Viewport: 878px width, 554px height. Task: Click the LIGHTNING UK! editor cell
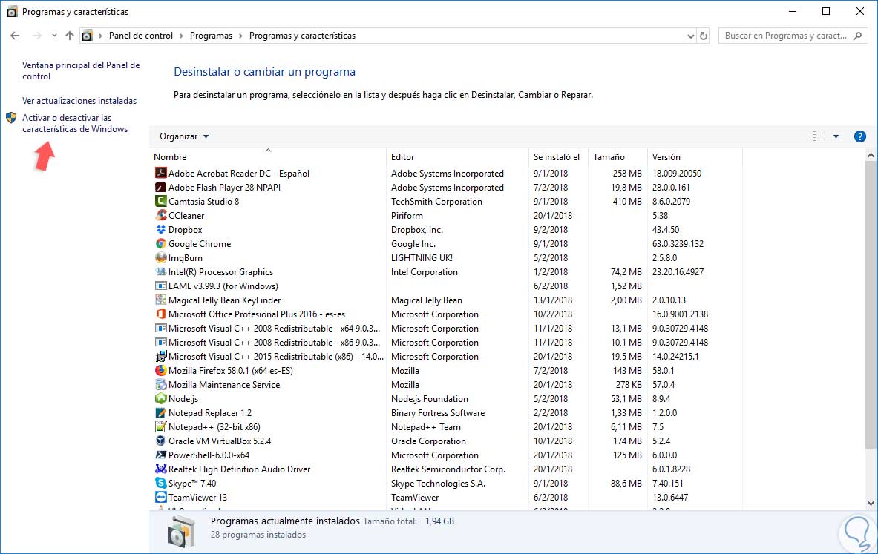click(x=422, y=258)
